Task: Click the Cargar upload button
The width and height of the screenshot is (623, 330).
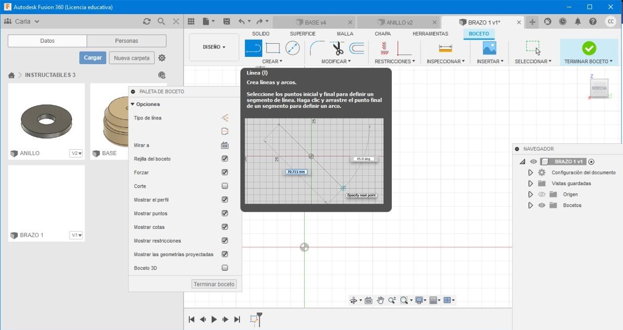Action: (92, 58)
